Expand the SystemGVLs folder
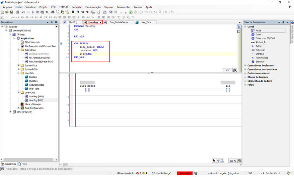The height and width of the screenshot is (177, 294). pyautogui.click(x=19, y=66)
